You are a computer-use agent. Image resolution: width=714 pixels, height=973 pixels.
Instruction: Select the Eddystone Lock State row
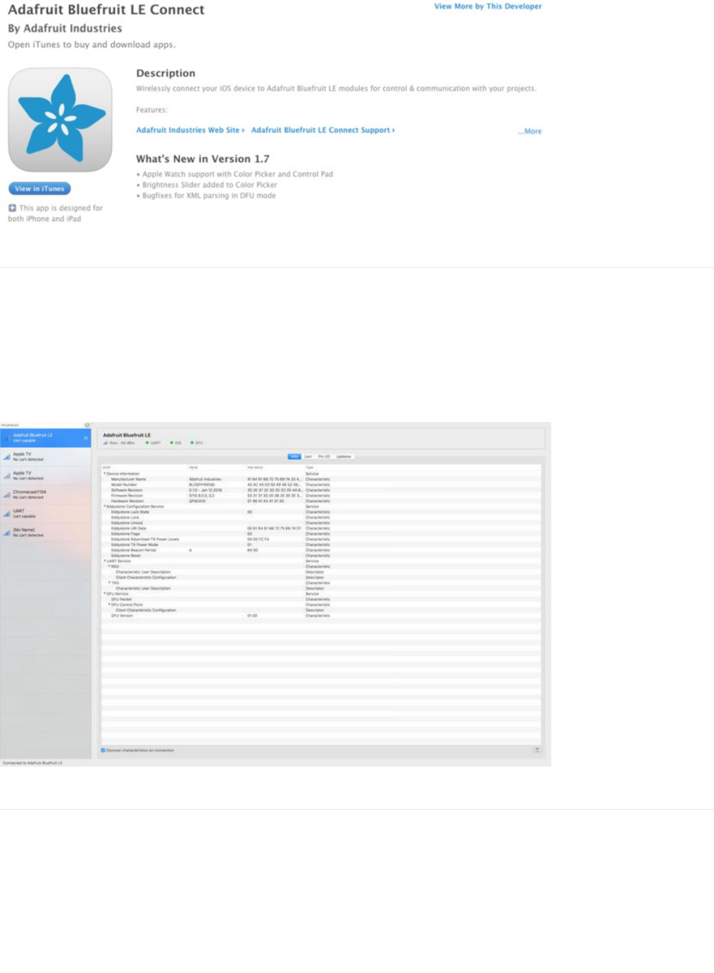click(321, 512)
